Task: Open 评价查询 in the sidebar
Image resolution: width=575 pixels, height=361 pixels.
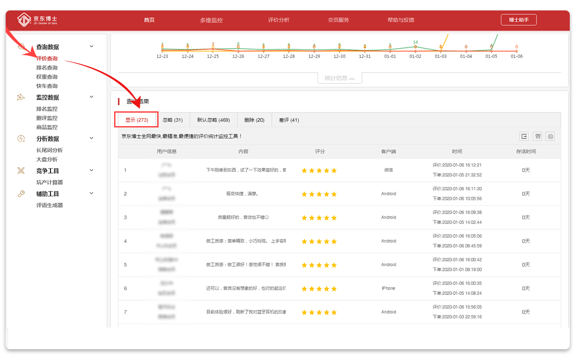Action: pos(47,59)
